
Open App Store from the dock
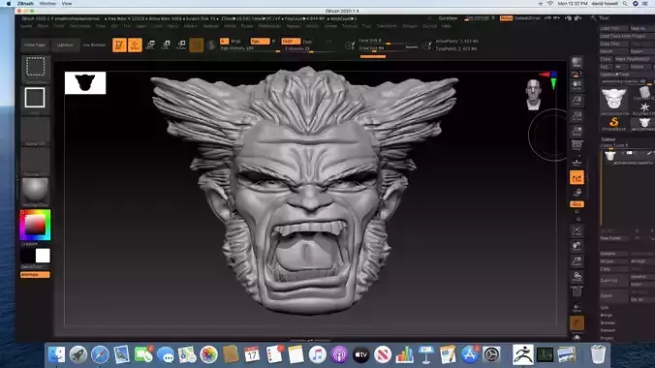tap(470, 355)
